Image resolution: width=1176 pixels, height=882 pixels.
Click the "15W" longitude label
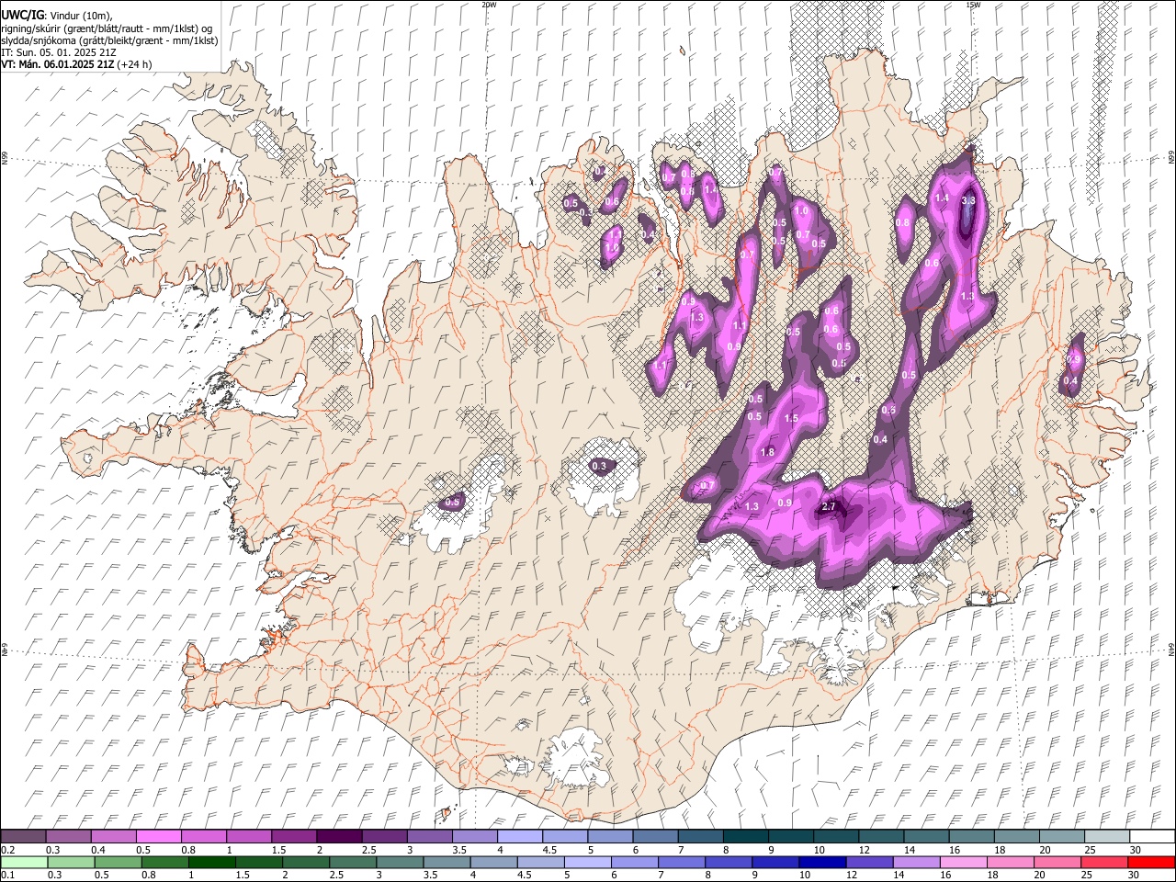[973, 5]
